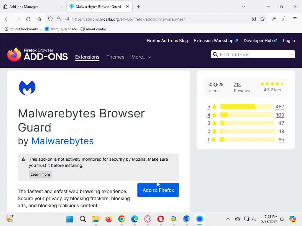Viewport: 302px width, 226px height.
Task: View site security padlock information
Action: click(x=59, y=19)
